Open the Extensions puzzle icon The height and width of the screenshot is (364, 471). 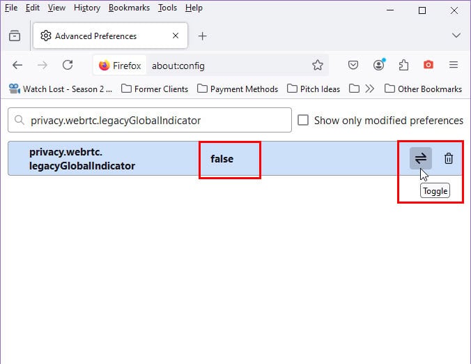coord(403,66)
